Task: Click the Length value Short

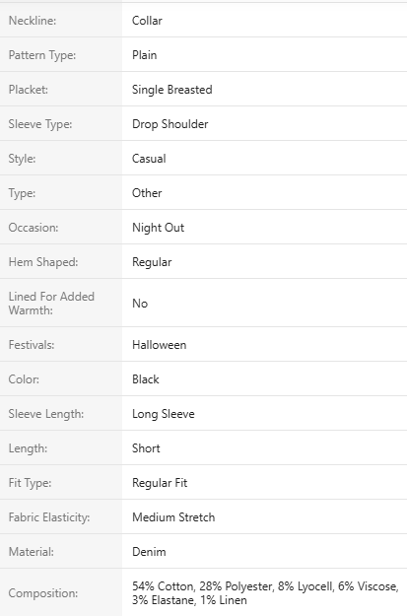Action: (x=146, y=448)
